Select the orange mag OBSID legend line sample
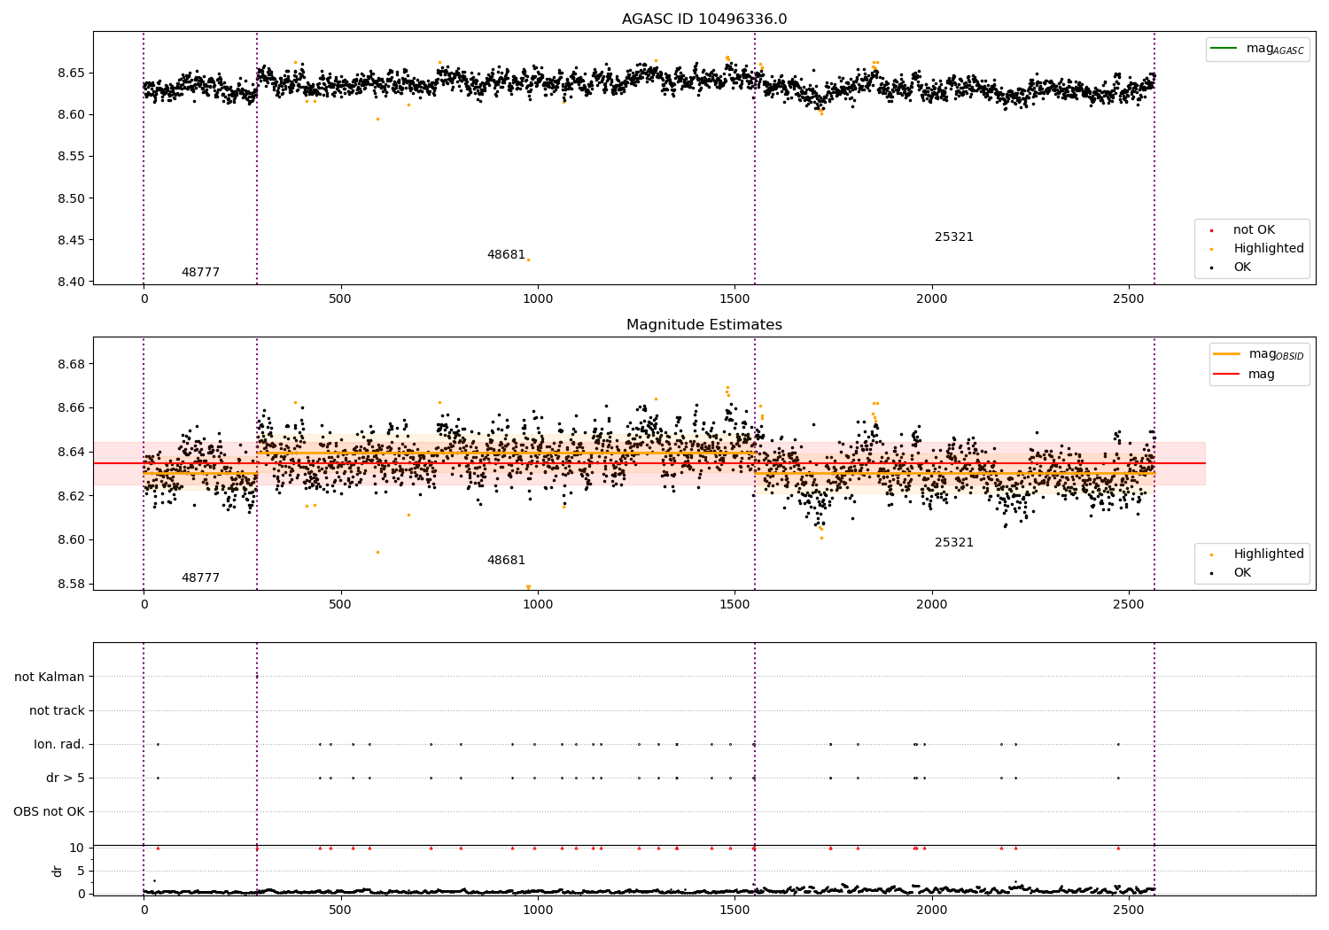 tap(1227, 353)
